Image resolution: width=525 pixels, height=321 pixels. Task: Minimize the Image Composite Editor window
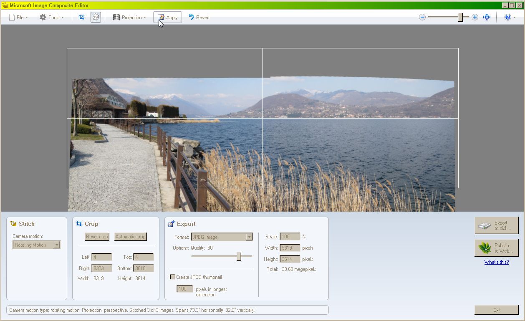click(x=505, y=5)
